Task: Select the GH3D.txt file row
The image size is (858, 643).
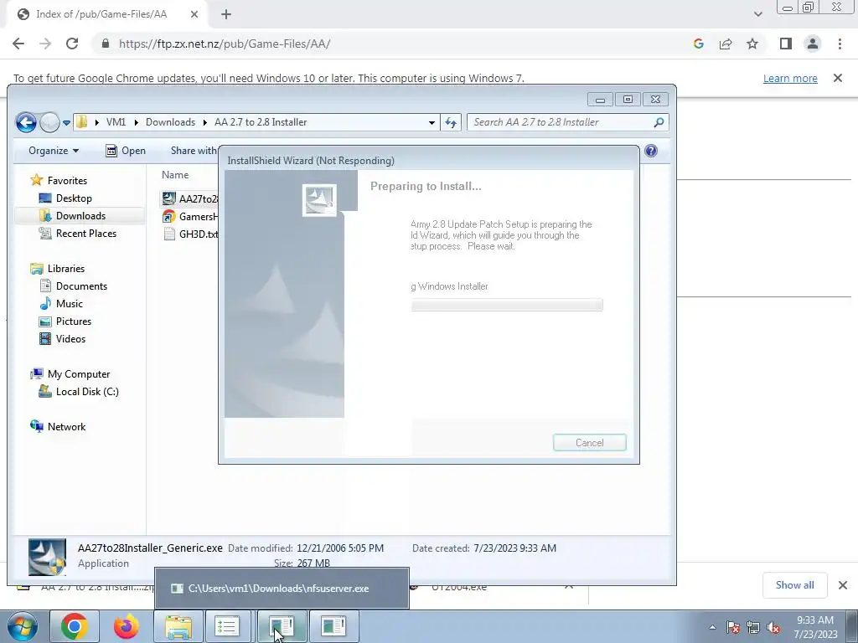Action: point(190,234)
